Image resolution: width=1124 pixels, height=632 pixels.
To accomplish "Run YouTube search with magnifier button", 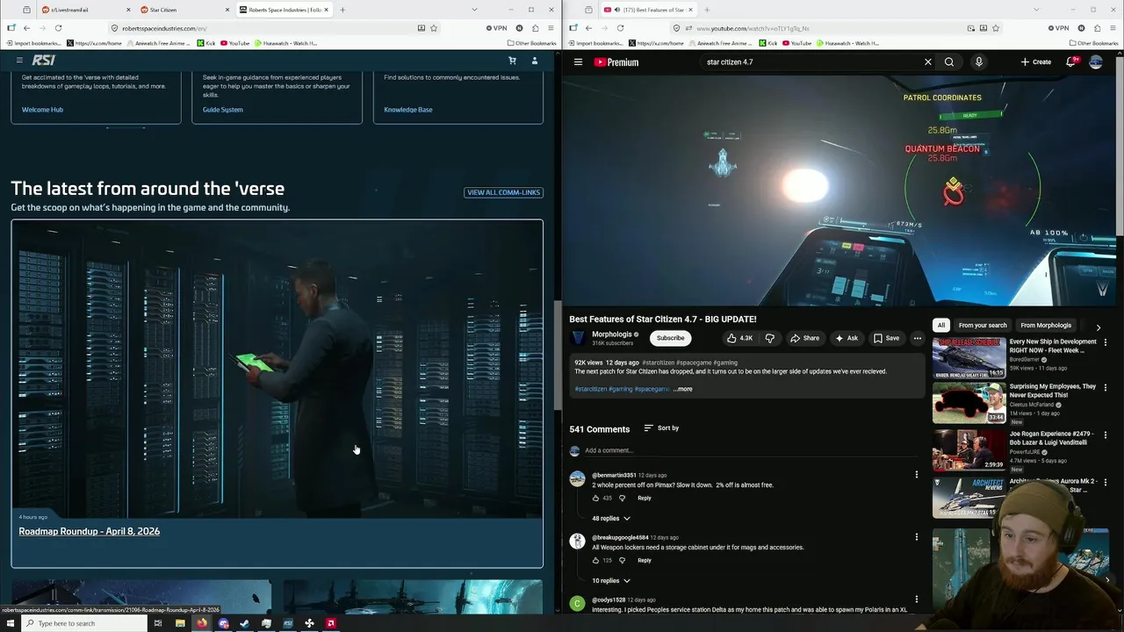I will point(949,62).
